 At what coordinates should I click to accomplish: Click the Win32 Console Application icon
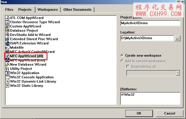(8, 77)
